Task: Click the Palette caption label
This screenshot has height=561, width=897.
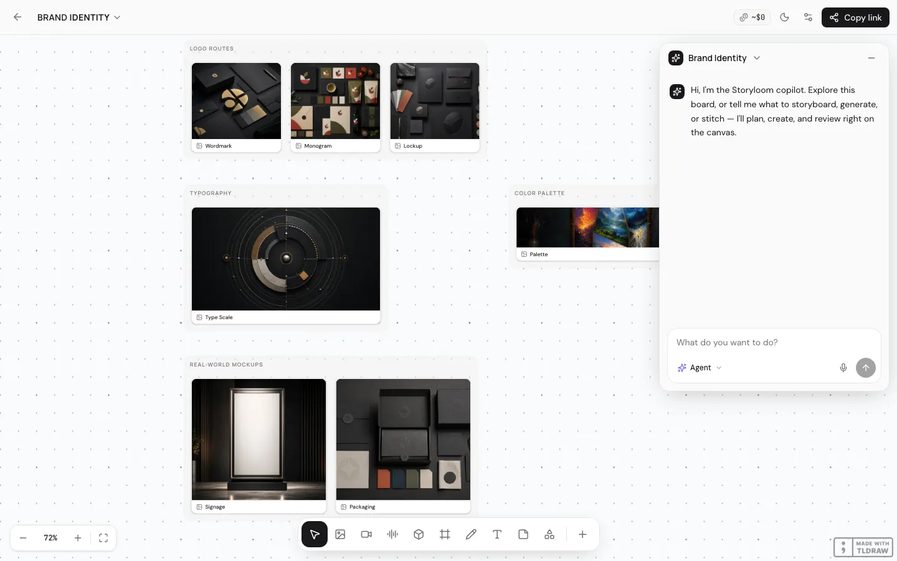Action: (x=539, y=254)
